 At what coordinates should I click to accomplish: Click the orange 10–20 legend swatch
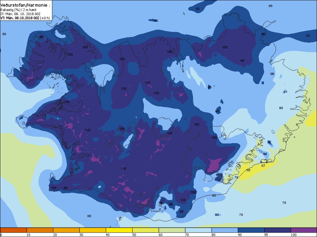(x=40, y=230)
